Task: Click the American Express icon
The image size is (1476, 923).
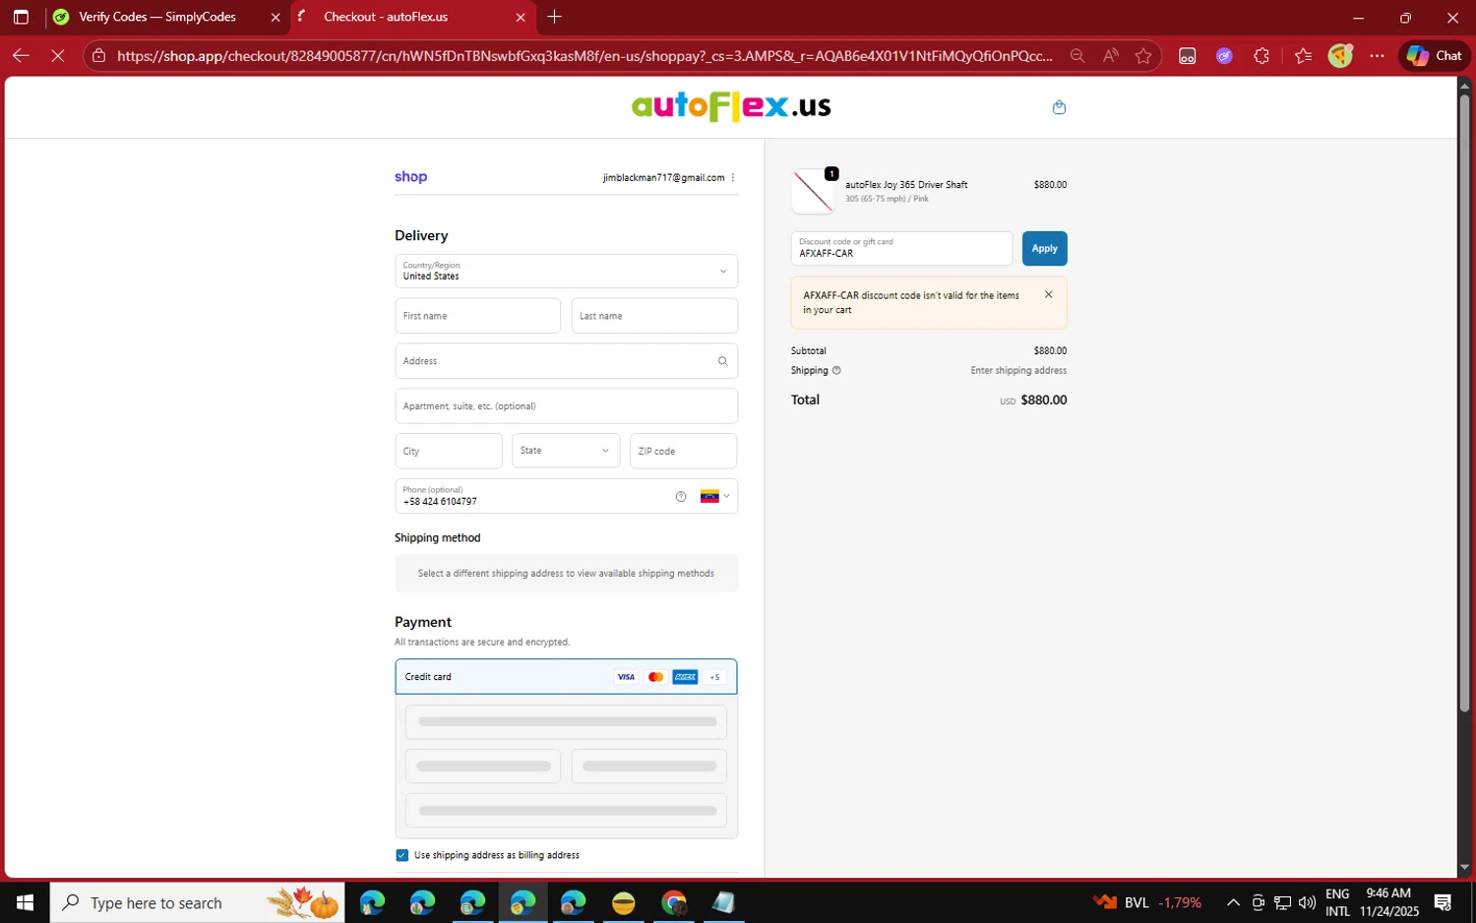Action: 685,677
